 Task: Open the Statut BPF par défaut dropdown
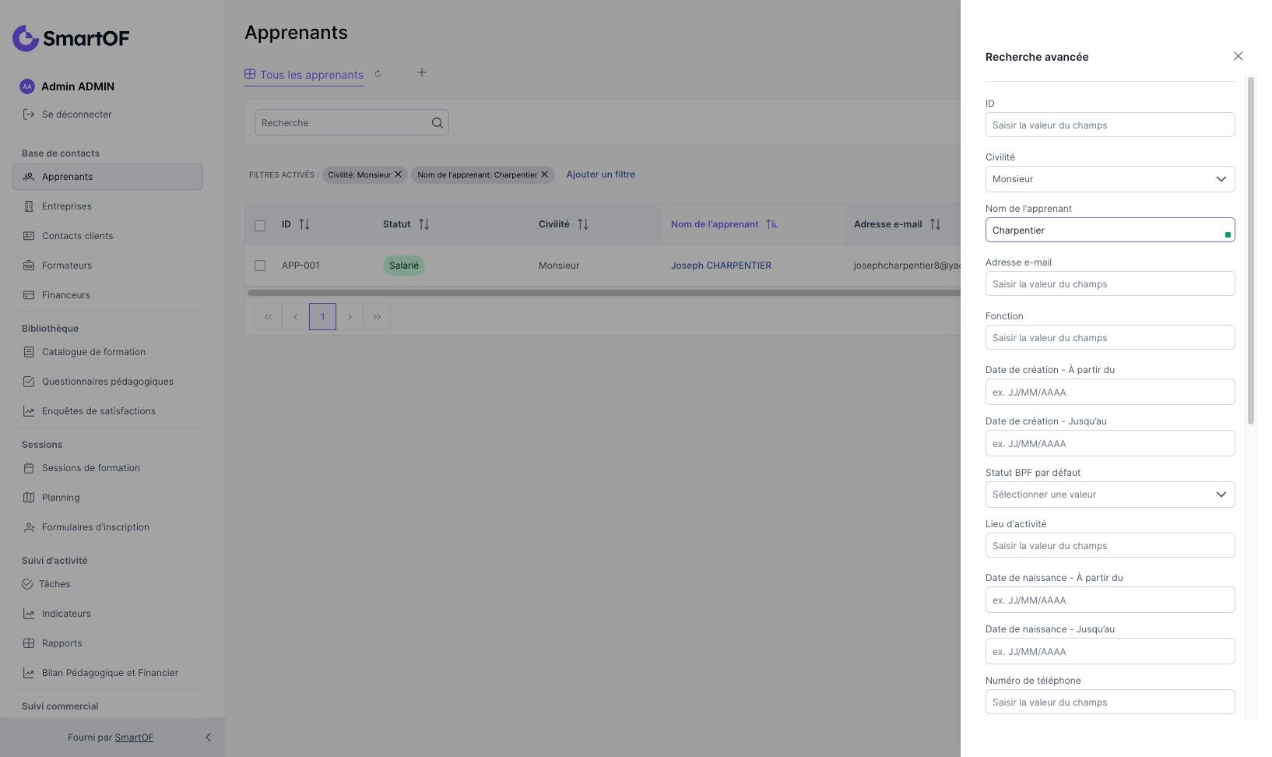point(1110,495)
